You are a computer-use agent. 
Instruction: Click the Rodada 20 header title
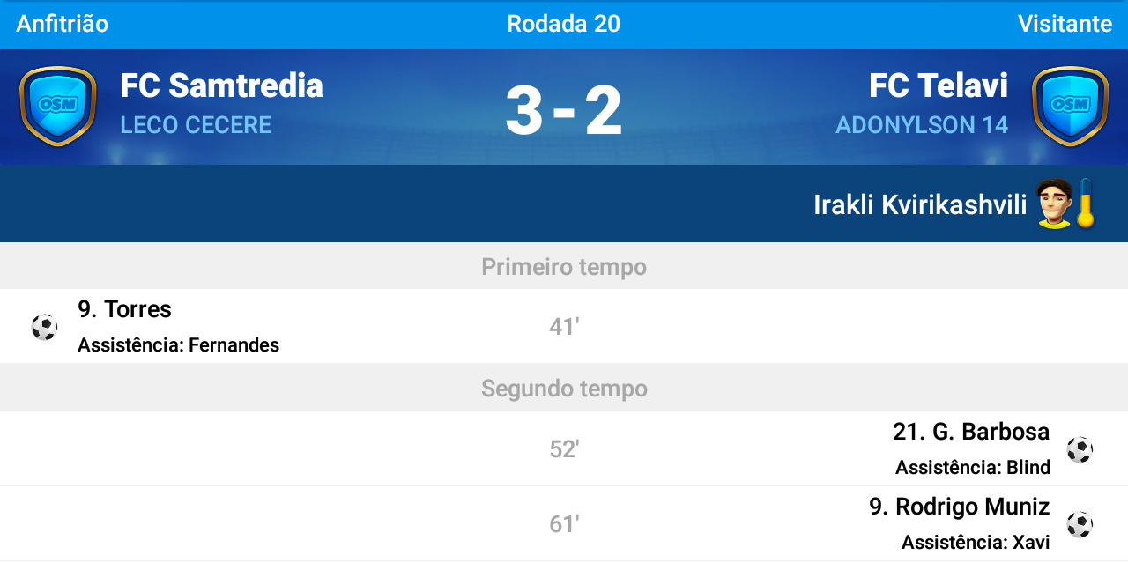point(564,24)
